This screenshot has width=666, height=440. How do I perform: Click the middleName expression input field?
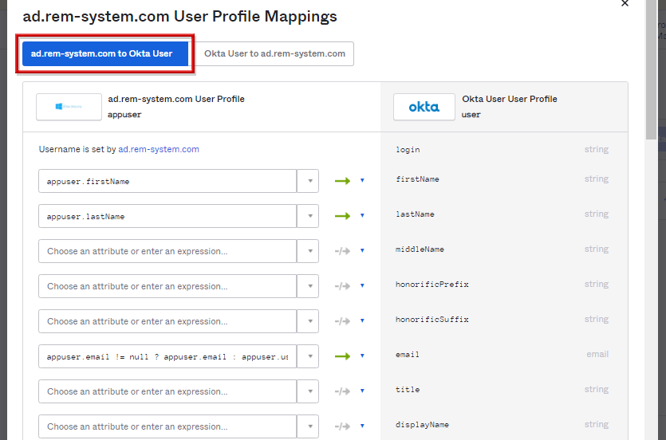[167, 251]
